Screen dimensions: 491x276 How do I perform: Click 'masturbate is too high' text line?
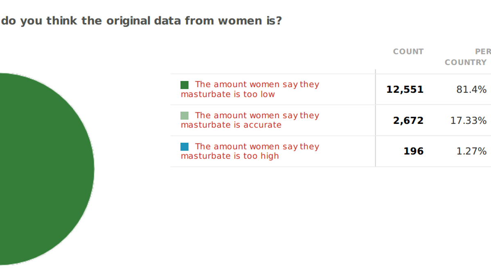tap(230, 156)
